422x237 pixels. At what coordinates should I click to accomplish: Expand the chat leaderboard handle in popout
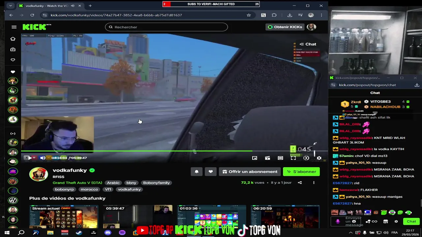[x=375, y=113]
